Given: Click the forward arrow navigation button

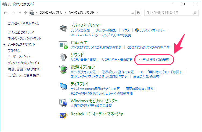Looking at the screenshot, I should [x=13, y=13].
